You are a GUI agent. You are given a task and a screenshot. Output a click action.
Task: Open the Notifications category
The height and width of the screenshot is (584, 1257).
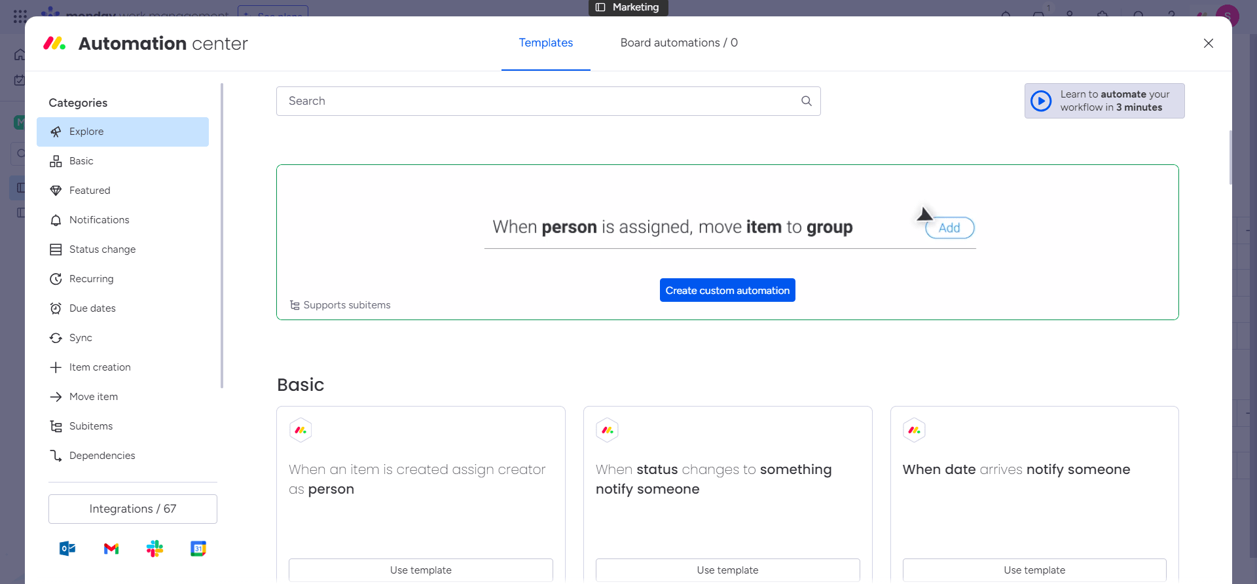click(x=99, y=220)
